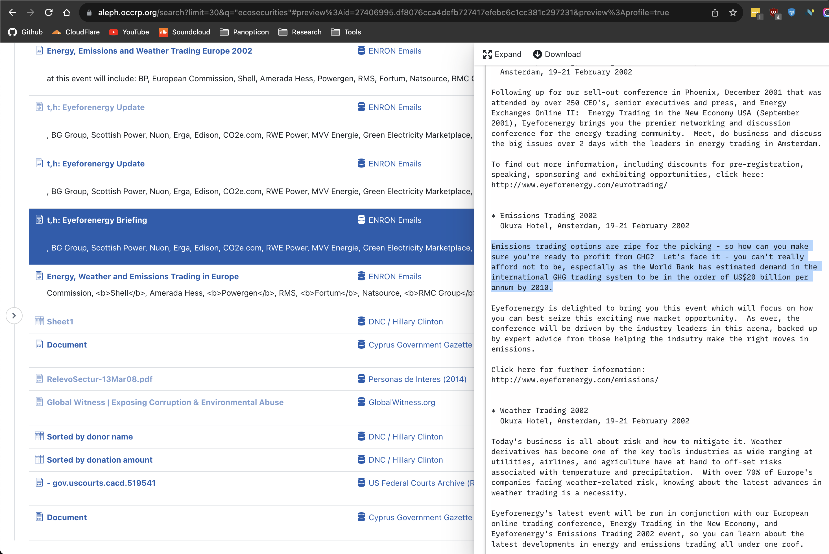This screenshot has height=554, width=829.
Task: Open gov.uscourts.cacd.519541 result
Action: pos(101,483)
